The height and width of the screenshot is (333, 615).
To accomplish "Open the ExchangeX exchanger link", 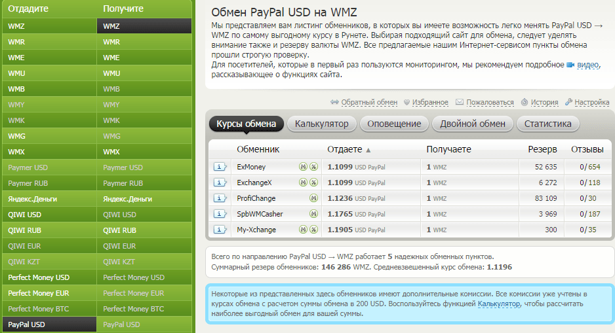I will pyautogui.click(x=254, y=183).
